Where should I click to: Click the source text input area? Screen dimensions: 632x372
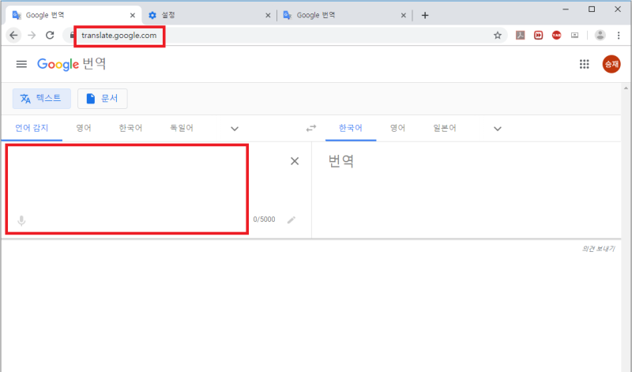127,190
